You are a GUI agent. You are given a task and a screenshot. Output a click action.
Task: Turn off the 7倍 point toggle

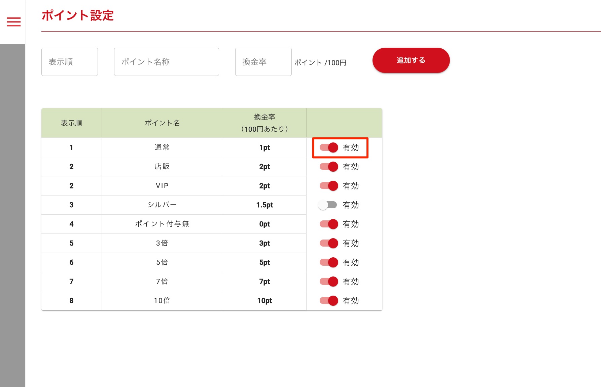click(329, 282)
